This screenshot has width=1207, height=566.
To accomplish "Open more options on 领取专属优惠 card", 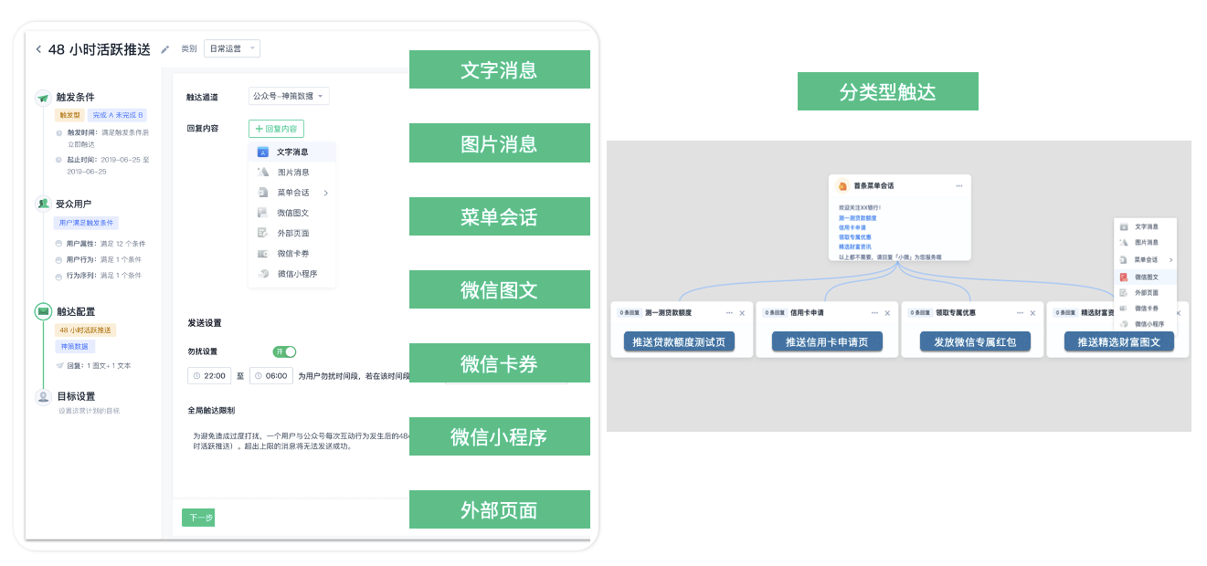I will coord(1020,313).
